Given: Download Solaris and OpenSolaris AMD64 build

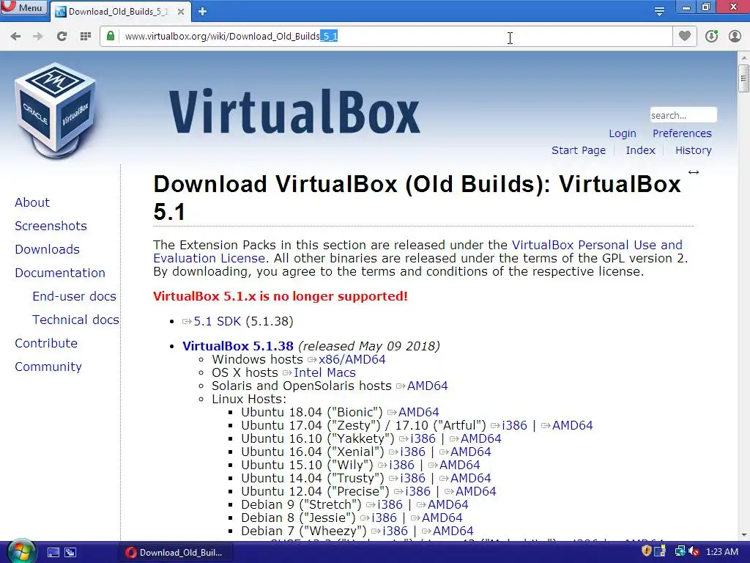Looking at the screenshot, I should [427, 386].
